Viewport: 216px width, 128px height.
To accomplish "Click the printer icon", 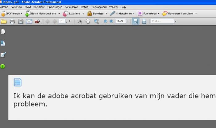I will pos(12,22).
